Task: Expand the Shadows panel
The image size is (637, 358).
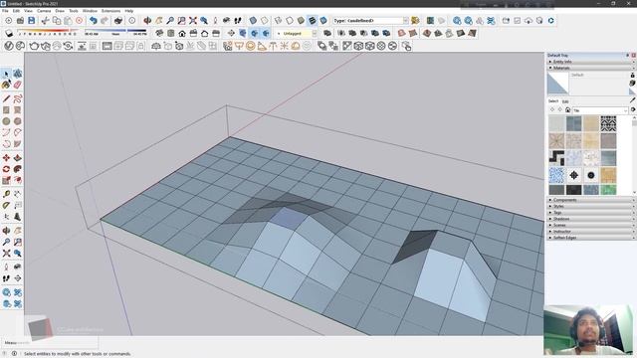Action: click(590, 219)
